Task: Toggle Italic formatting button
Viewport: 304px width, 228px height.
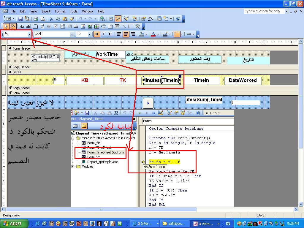Action: 103,34
